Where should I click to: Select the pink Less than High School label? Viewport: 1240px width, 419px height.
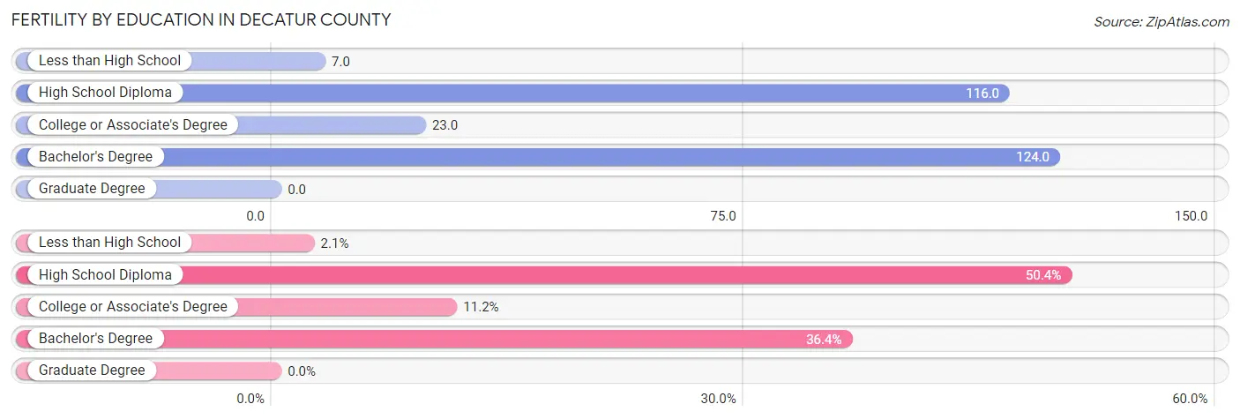coord(109,243)
